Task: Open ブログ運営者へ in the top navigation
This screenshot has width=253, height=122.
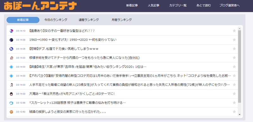Action: coord(230,5)
